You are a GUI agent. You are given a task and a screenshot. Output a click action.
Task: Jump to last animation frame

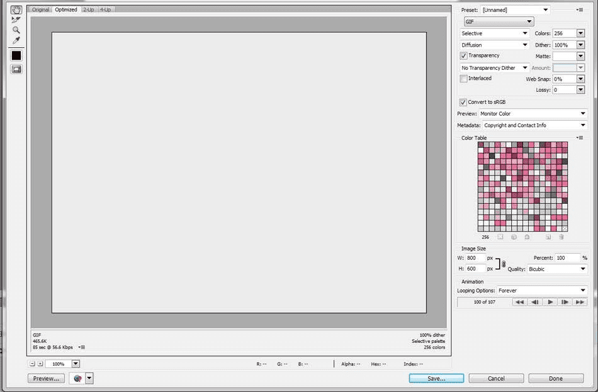(580, 302)
